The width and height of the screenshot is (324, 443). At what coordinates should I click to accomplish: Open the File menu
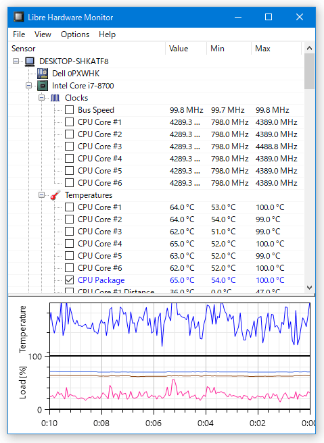click(19, 34)
